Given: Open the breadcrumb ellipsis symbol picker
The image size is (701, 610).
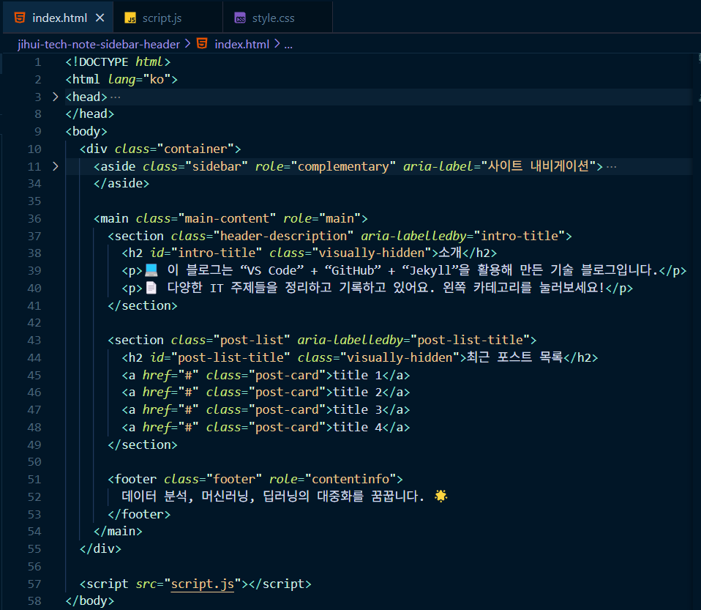Looking at the screenshot, I should coord(288,45).
